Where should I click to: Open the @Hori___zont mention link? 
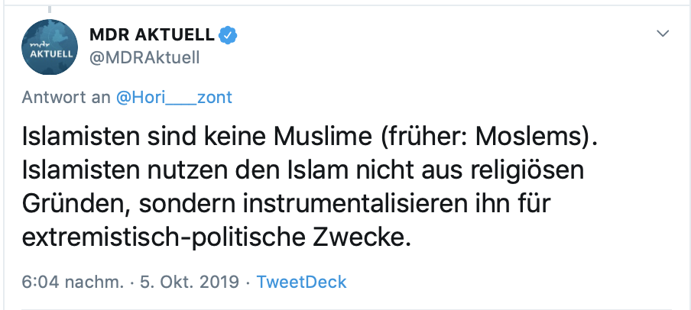(x=174, y=98)
